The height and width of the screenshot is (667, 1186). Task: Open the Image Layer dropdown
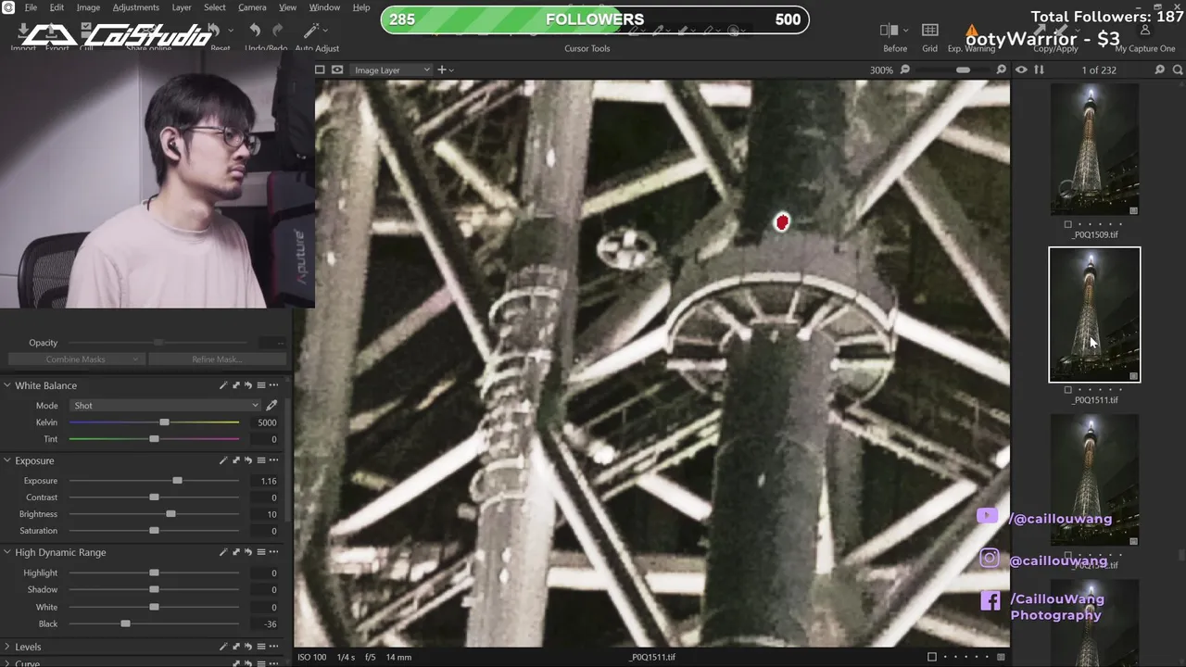[391, 69]
